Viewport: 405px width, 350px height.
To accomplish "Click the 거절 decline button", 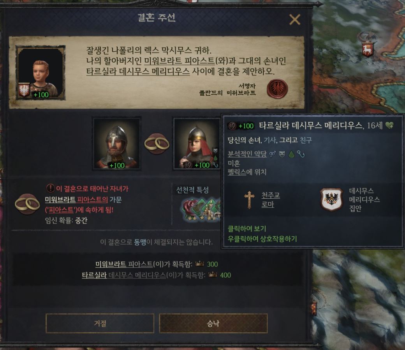I will coord(100,323).
